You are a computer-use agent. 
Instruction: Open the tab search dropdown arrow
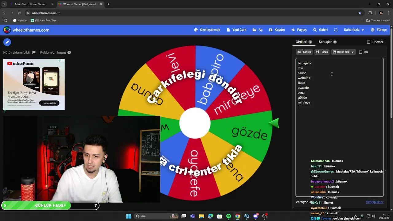pos(4,4)
